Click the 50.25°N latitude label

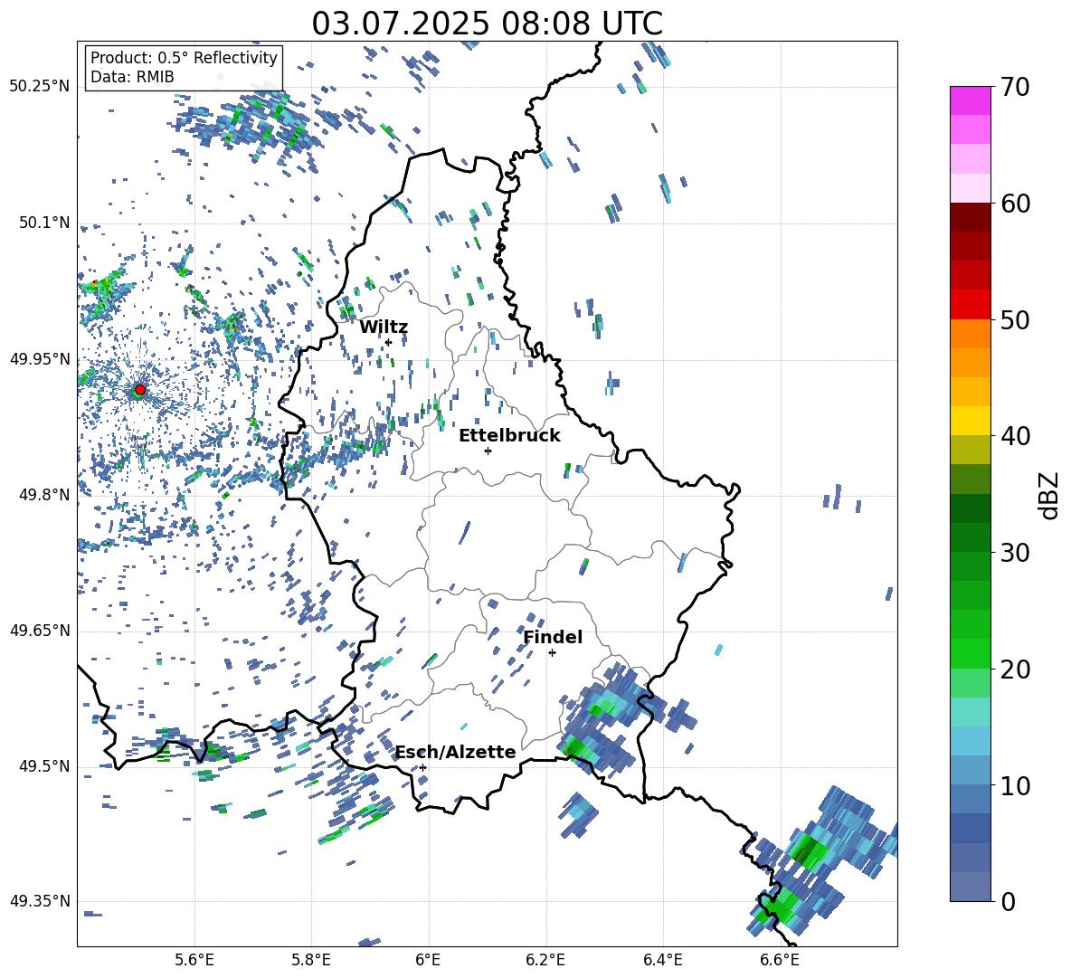[x=40, y=87]
